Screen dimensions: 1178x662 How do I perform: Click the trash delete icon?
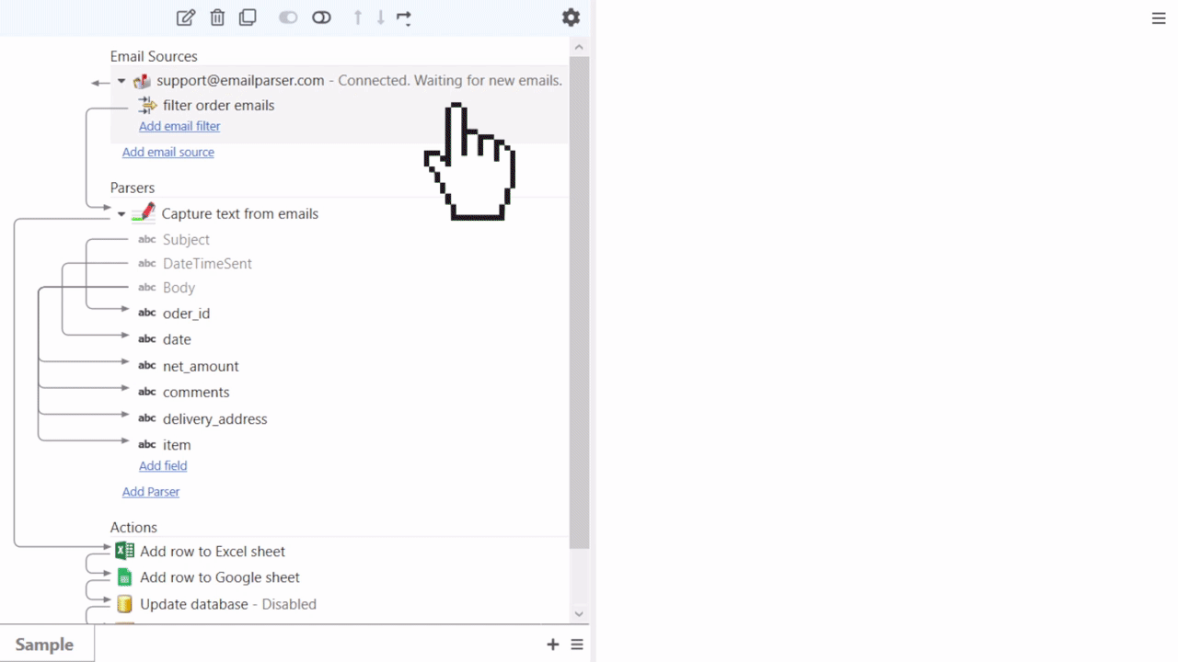[217, 17]
